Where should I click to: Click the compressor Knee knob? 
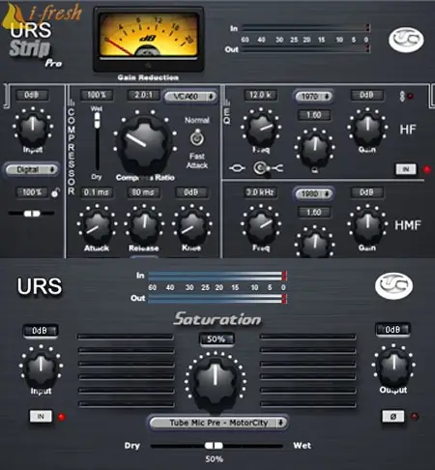[191, 225]
